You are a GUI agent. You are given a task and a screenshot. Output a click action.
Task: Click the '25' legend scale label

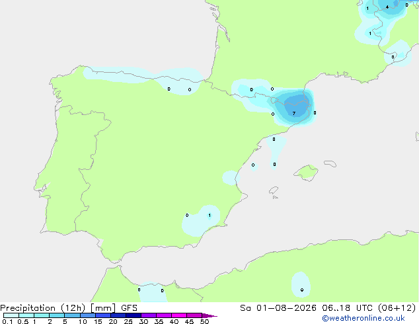coord(128,321)
